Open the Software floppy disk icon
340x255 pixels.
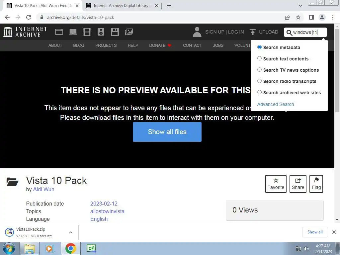[x=115, y=32]
